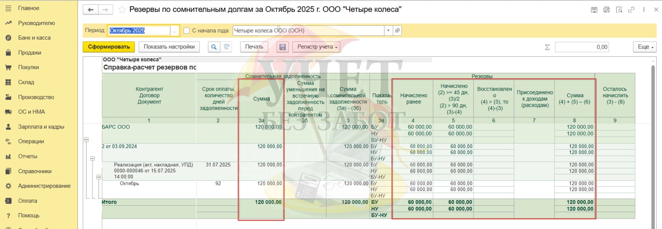
Task: Click the Присоединено к доходам (расходам) header
Action: coord(535,99)
